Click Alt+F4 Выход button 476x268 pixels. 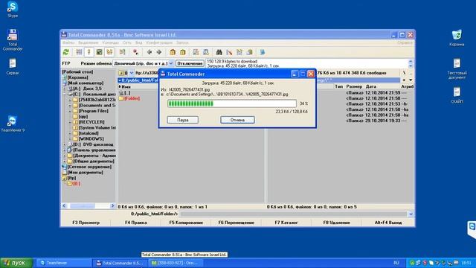tap(388, 223)
